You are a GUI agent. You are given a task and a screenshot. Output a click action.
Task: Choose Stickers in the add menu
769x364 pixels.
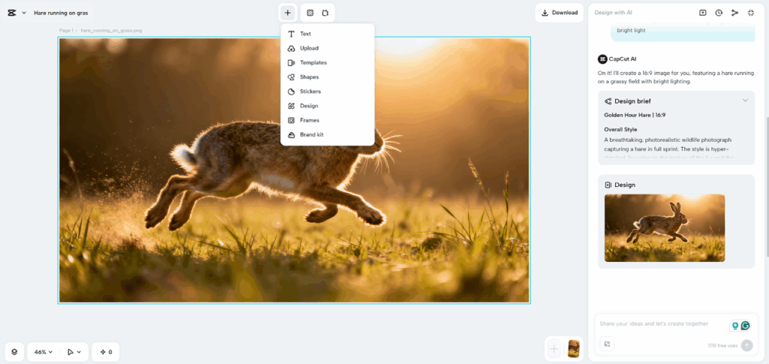(x=310, y=92)
